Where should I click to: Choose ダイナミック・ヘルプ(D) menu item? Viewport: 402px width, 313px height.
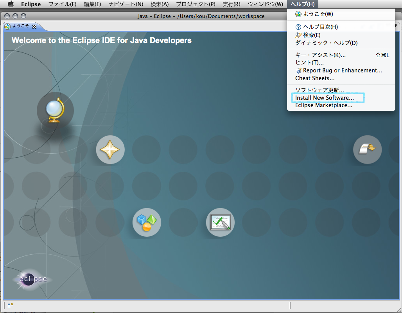coord(341,43)
